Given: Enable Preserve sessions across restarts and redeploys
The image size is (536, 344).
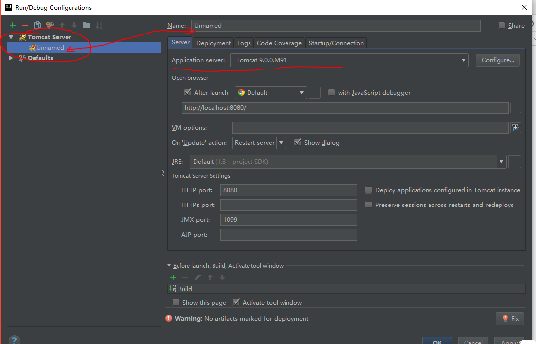Looking at the screenshot, I should pyautogui.click(x=368, y=205).
